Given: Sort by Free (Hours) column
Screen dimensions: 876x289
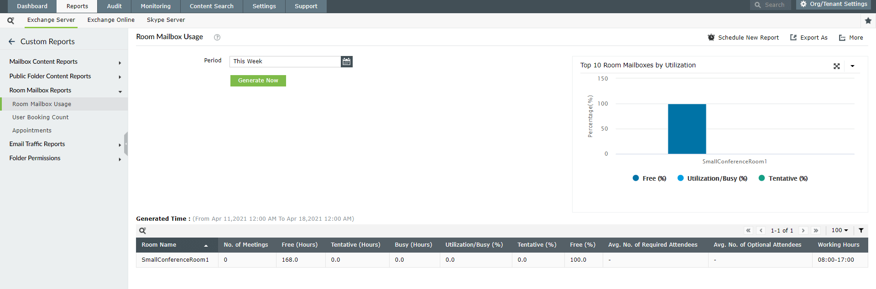Looking at the screenshot, I should 300,245.
